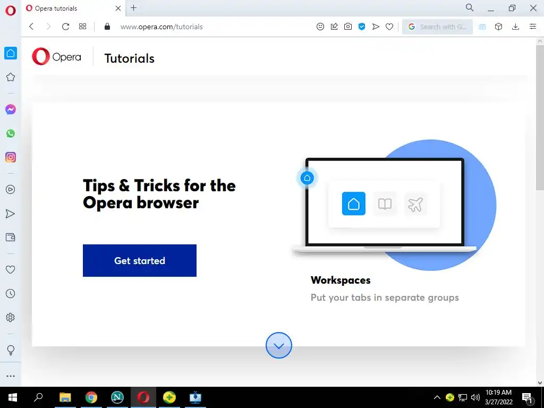Screen dimensions: 544x408
Task: Open Speed Dial star icon in sidebar
Action: pyautogui.click(x=11, y=77)
